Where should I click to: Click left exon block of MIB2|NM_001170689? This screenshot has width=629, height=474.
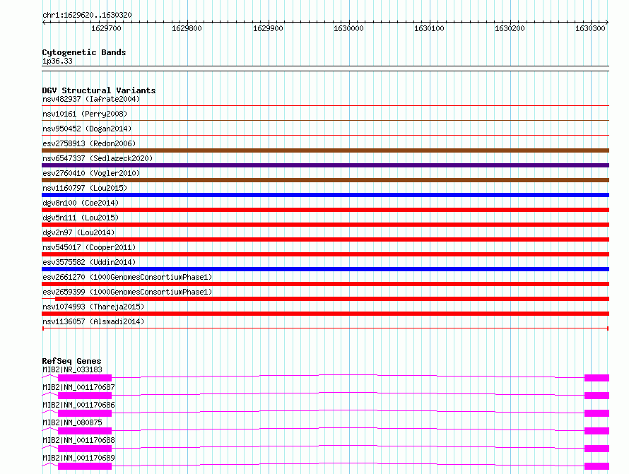(x=85, y=466)
